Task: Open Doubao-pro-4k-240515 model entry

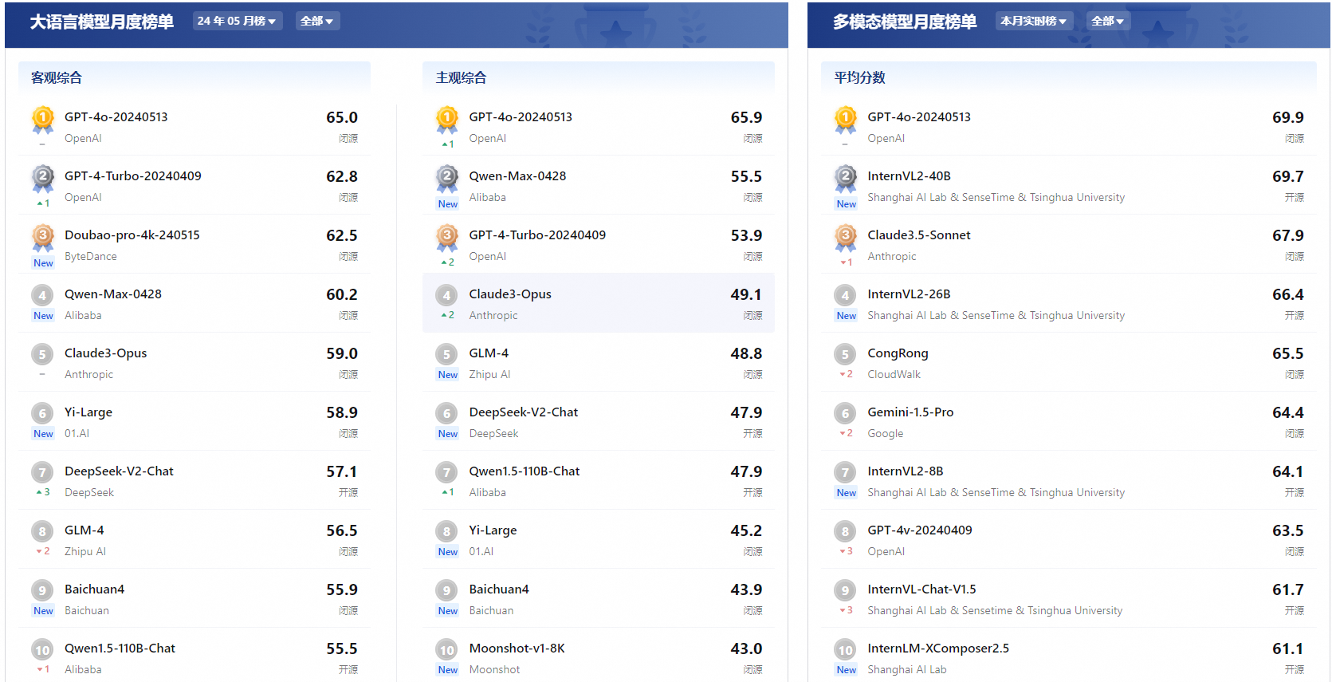Action: pos(132,235)
